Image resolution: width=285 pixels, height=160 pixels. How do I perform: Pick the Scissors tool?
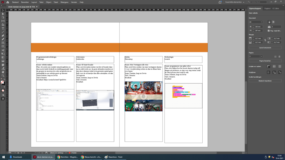click(x=3, y=50)
